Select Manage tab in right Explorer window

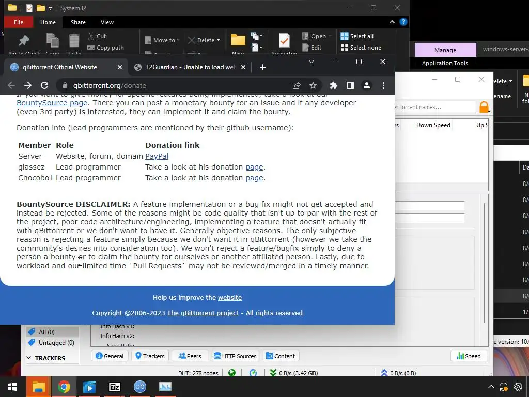pos(445,50)
